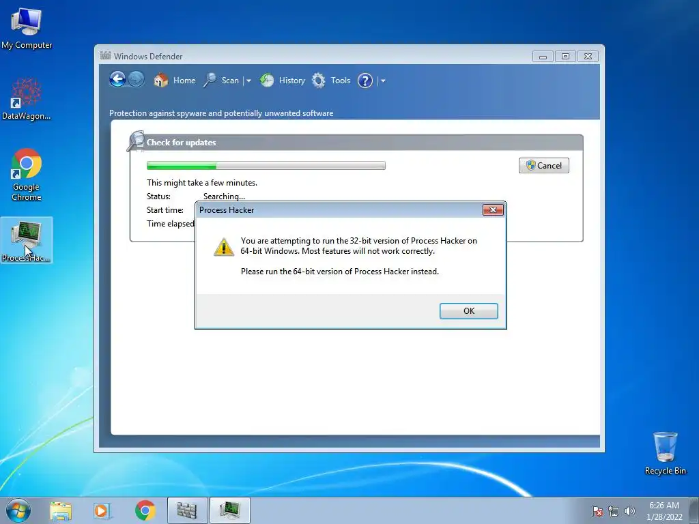The image size is (699, 524).
Task: Open the volume speaker tray icon
Action: 630,512
